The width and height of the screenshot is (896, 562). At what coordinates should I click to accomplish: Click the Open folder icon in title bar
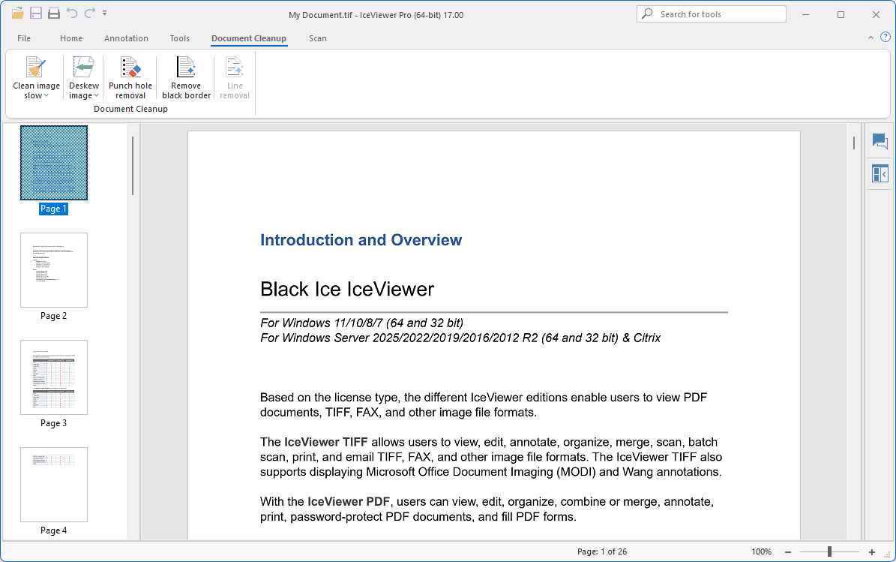click(x=17, y=13)
